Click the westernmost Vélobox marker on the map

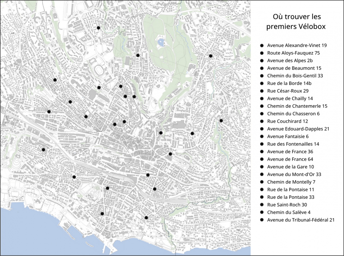click(43, 150)
